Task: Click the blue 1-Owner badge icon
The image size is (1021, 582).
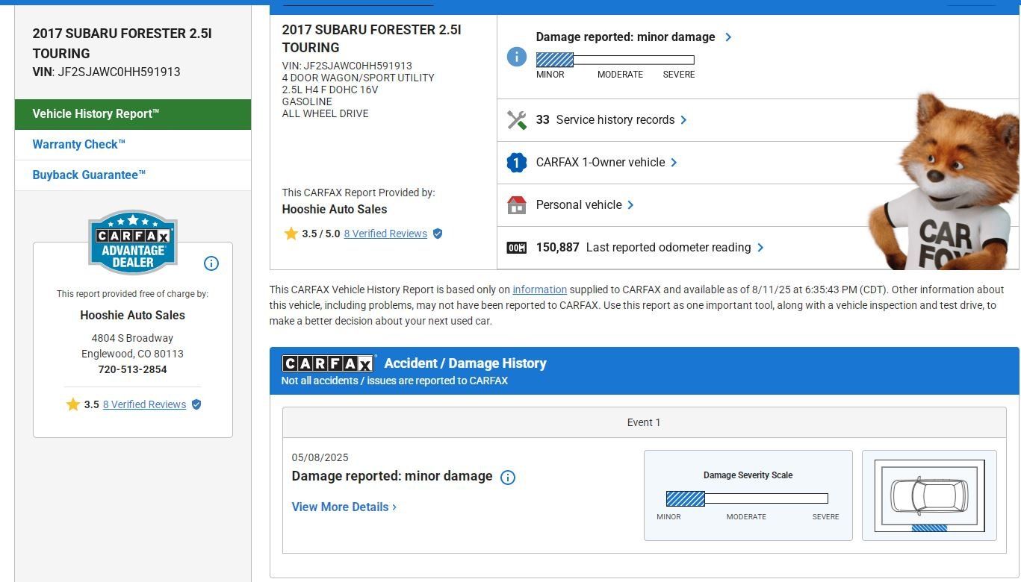Action: pyautogui.click(x=516, y=163)
